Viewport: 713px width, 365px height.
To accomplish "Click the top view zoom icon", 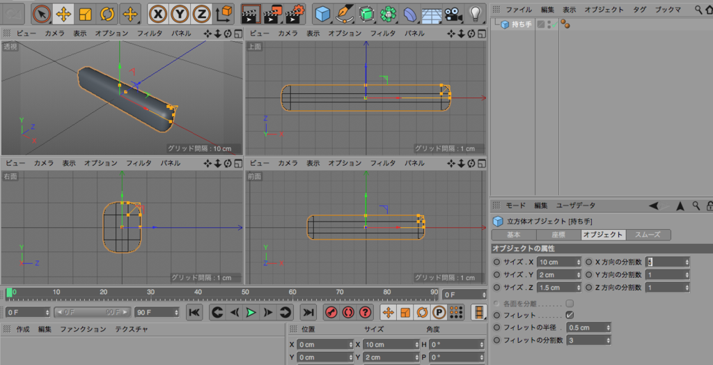I will (x=461, y=33).
